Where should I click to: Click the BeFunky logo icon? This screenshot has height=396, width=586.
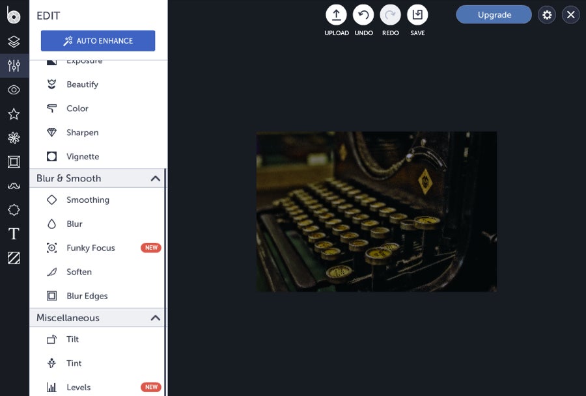[14, 16]
